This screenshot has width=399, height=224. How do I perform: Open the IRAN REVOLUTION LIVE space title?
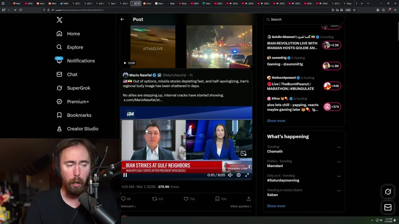click(x=292, y=45)
